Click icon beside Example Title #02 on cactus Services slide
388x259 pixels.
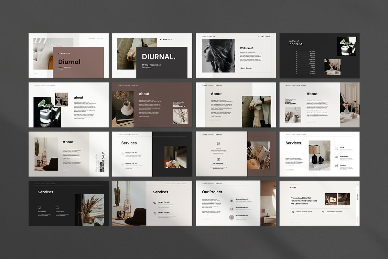pos(155,213)
